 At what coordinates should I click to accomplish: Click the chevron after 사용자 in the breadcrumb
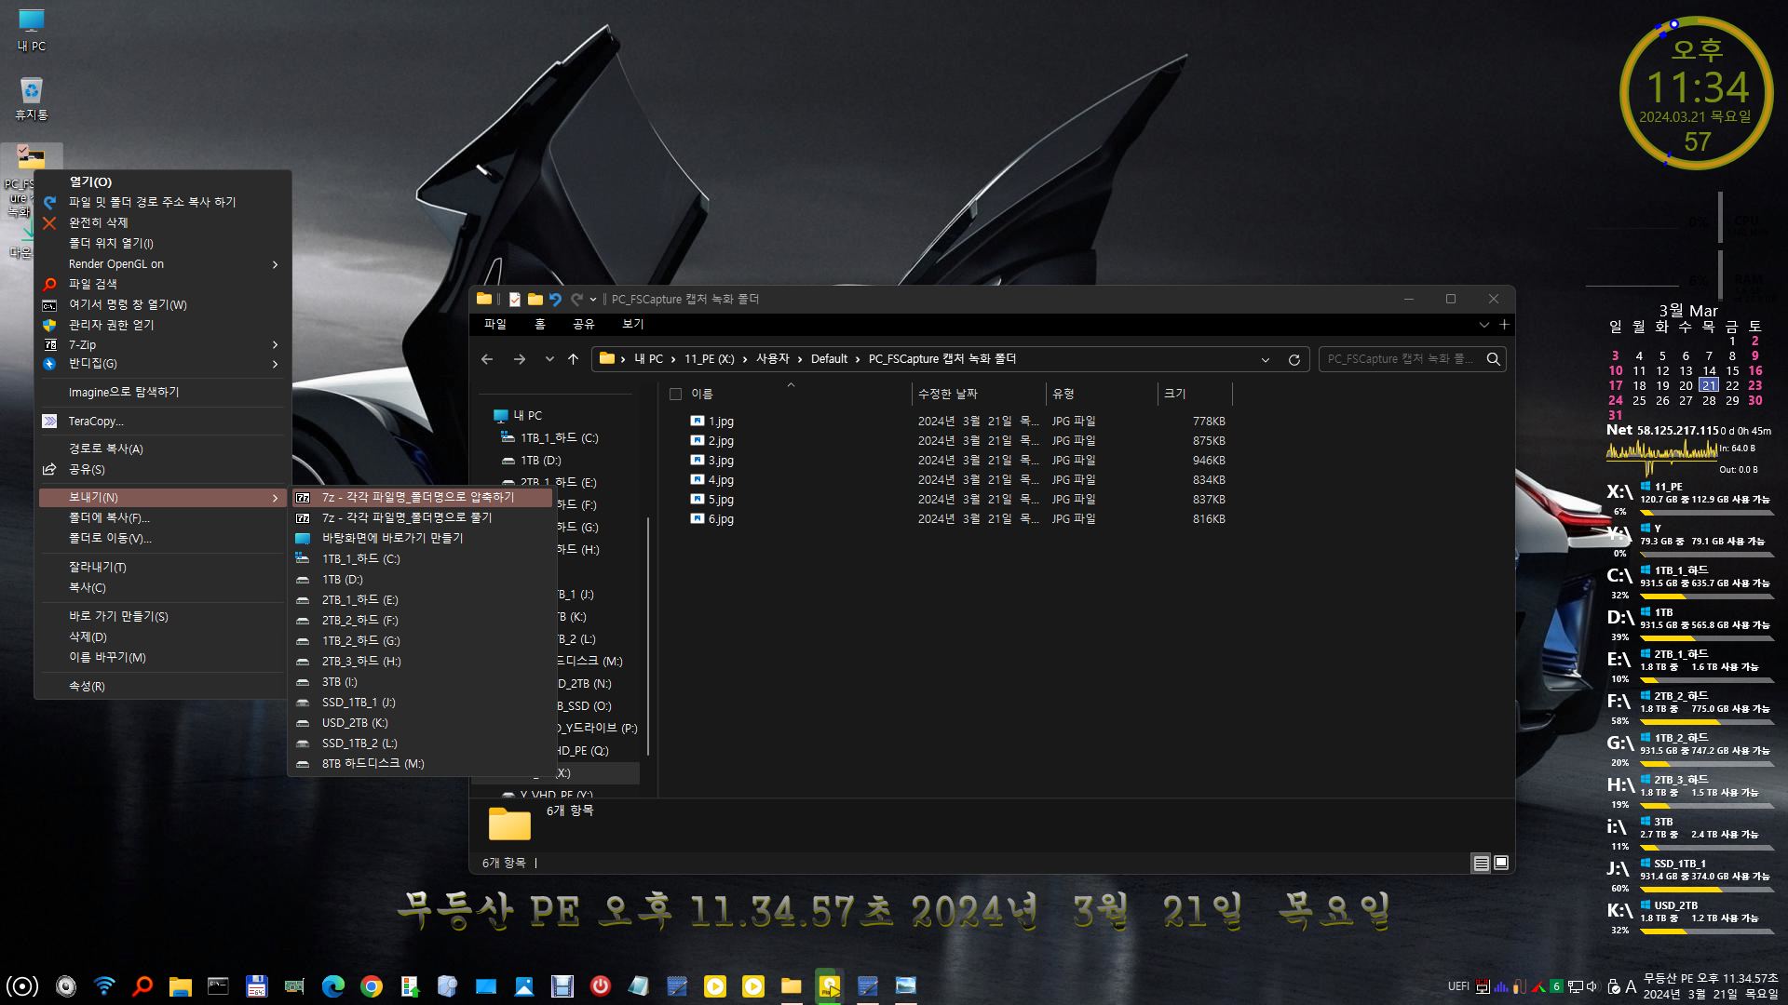(x=800, y=359)
